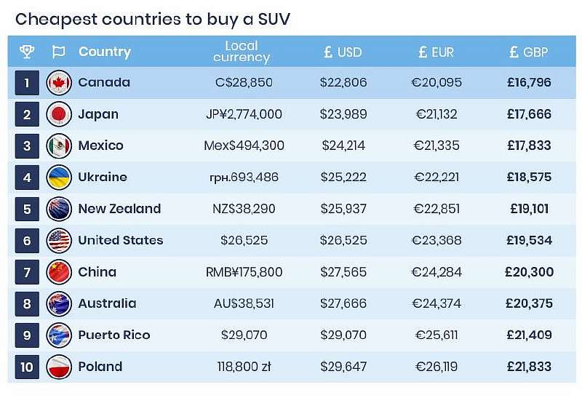Click the Ukraine flag icon
This screenshot has height=398, width=582.
[58, 178]
